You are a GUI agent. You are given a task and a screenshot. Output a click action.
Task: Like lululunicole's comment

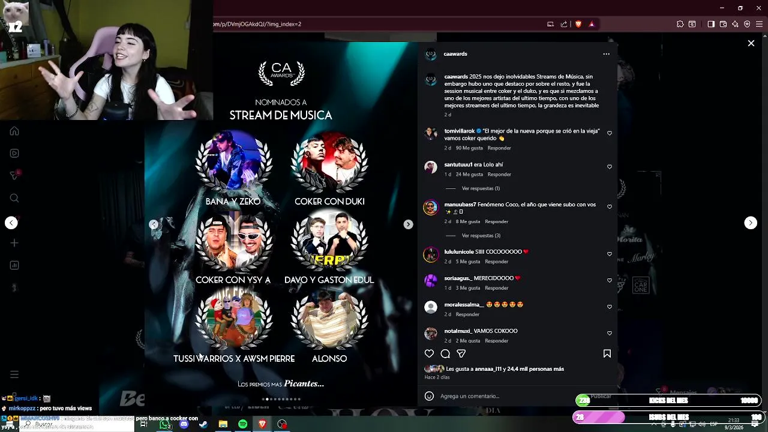point(610,254)
